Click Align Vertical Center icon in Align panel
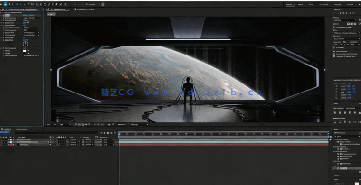This screenshot has height=185, width=361. click(x=355, y=112)
